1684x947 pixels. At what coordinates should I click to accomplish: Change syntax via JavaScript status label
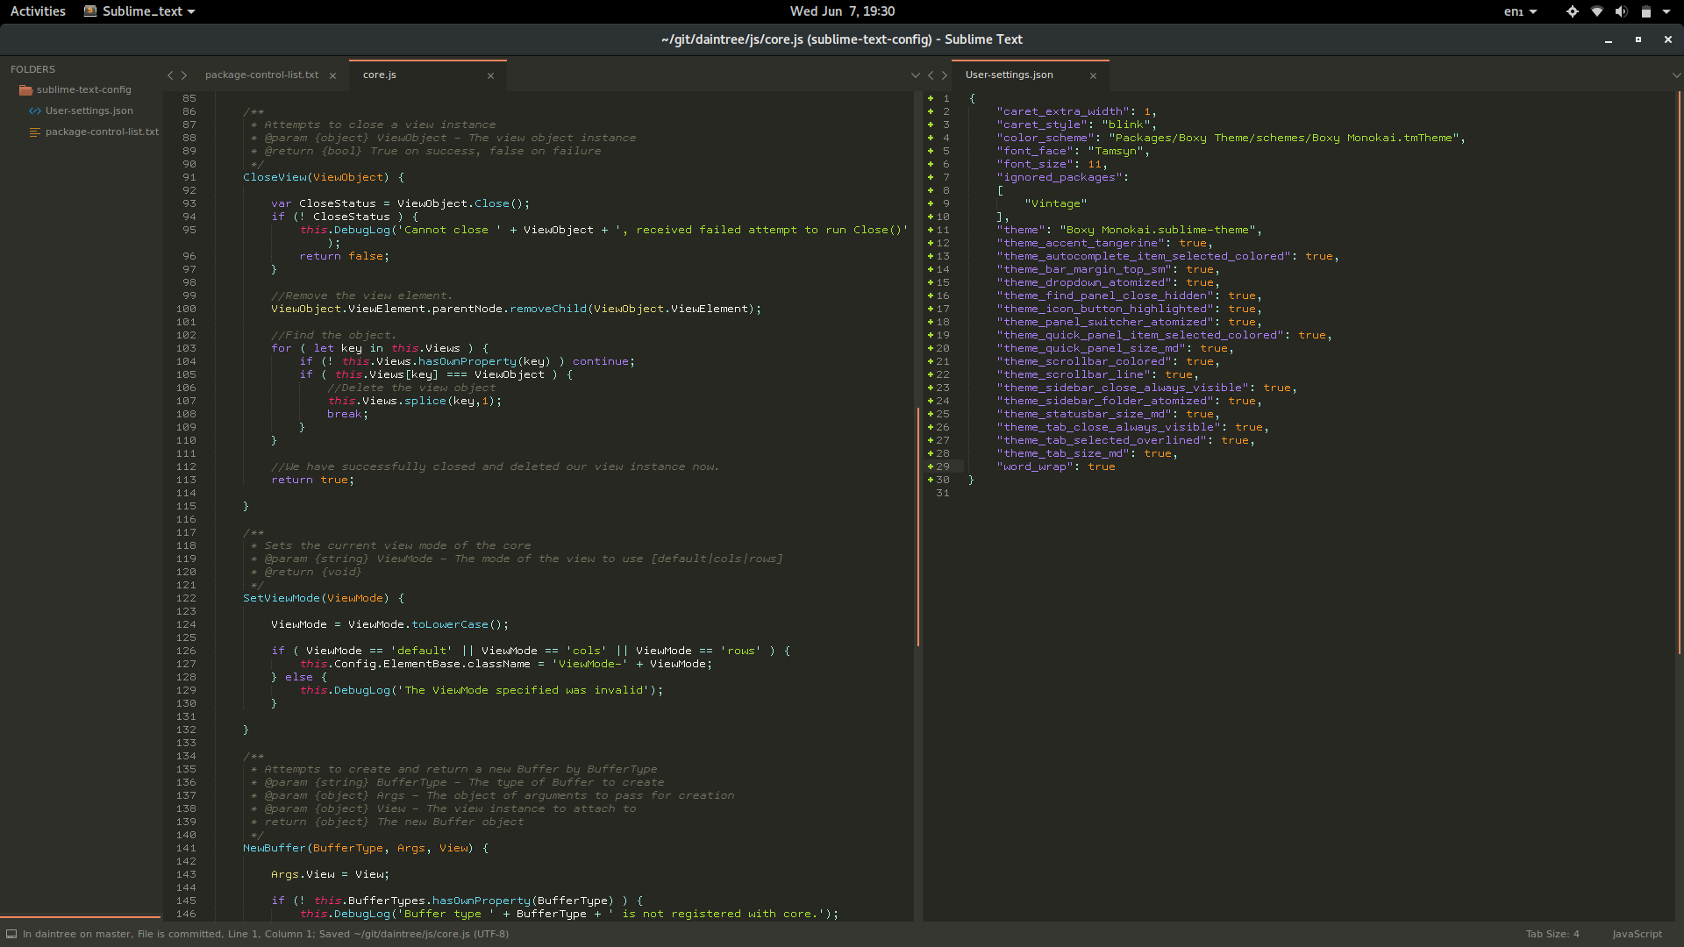click(1637, 934)
